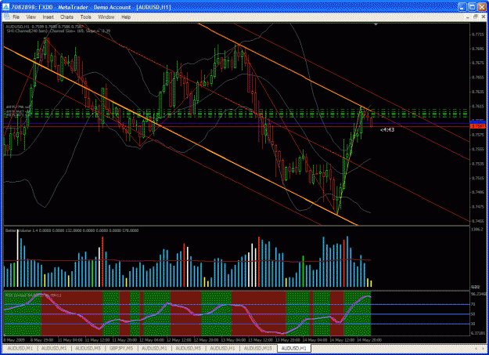
Task: Switch to the AUDUSD,M15 chart tab
Action: click(x=257, y=348)
